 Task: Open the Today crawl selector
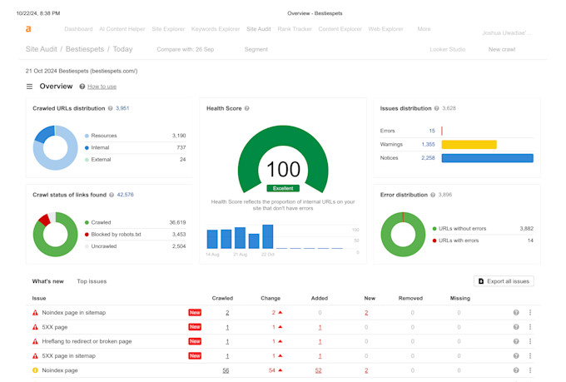tap(122, 49)
